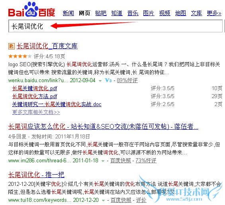Image resolution: width=225 pixels, height=205 pixels.
Task: Click the text 4条回复 - 发帖时间: 2011年1月18日
Action: 49,136
